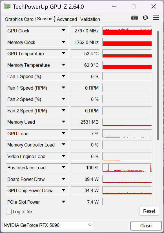
Task: Click the GPU Clock red history graph
Action: pos(127,31)
